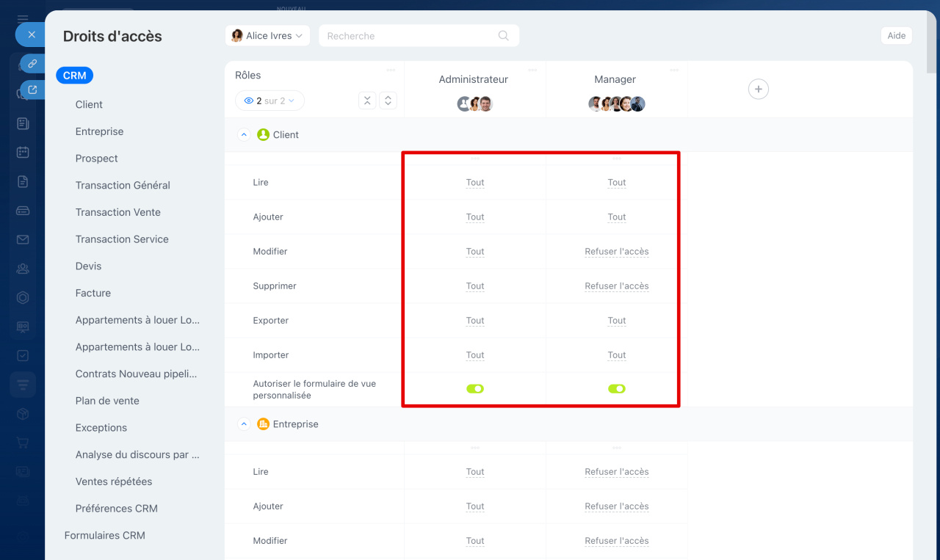Click the expand all sections icon
Viewport: 940px width, 560px height.
388,101
